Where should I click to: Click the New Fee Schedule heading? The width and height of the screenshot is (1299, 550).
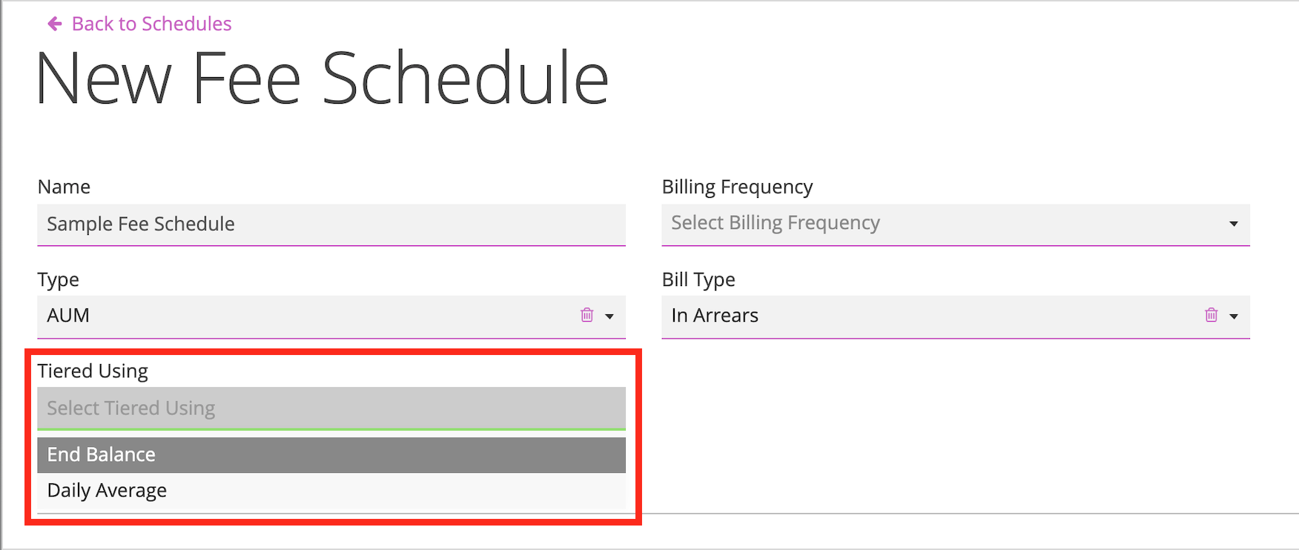(x=322, y=78)
